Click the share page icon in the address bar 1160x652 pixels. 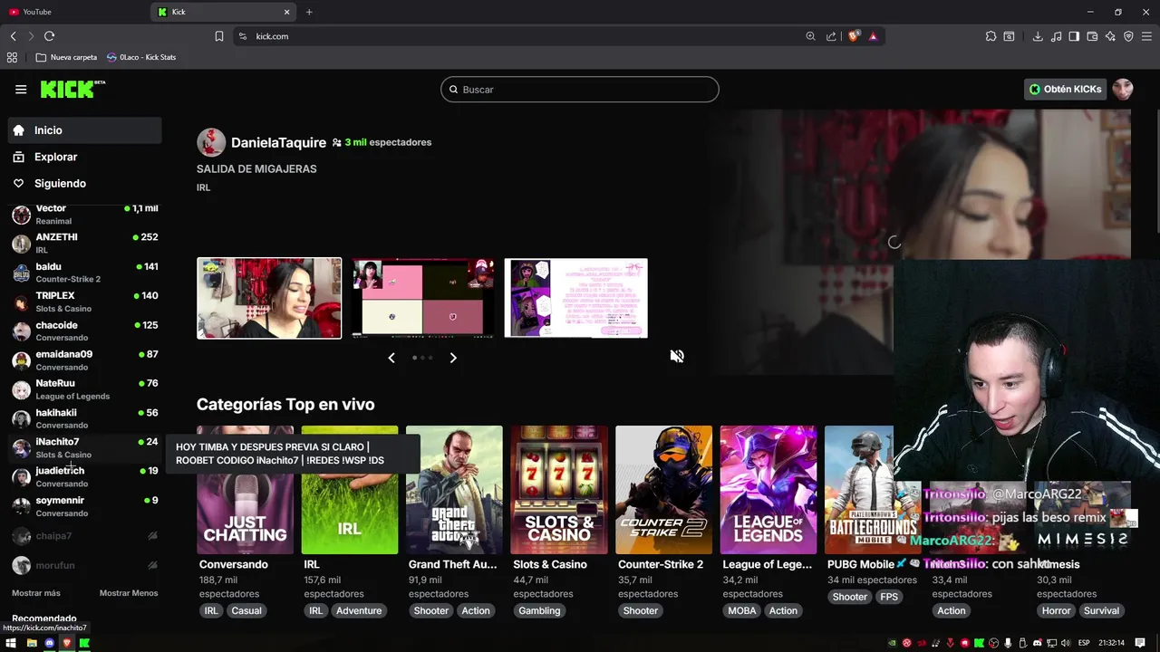pos(831,36)
